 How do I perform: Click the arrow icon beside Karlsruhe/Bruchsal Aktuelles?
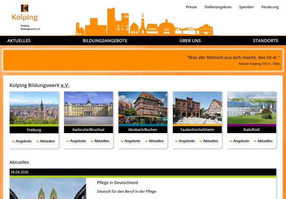coord(92,141)
